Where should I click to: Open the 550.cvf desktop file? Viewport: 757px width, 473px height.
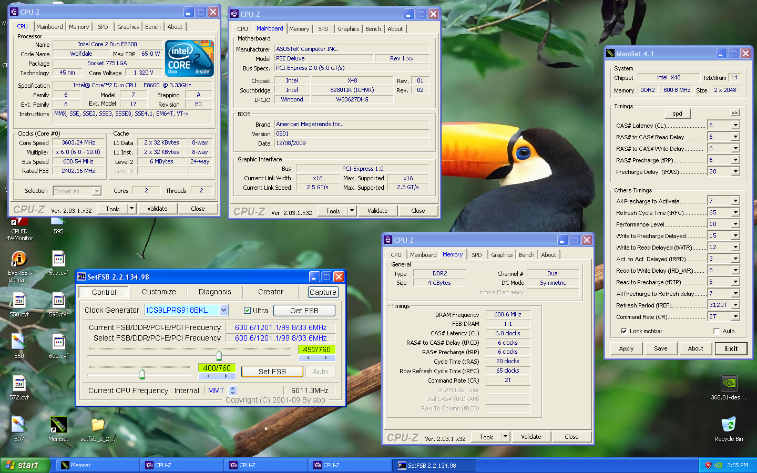19,304
